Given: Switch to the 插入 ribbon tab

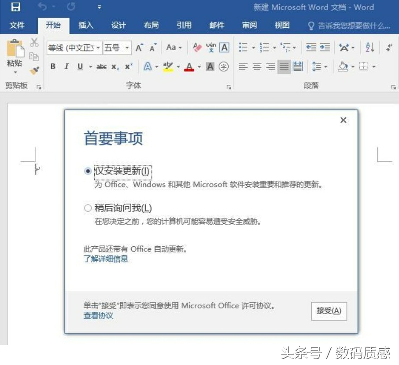Looking at the screenshot, I should (86, 26).
